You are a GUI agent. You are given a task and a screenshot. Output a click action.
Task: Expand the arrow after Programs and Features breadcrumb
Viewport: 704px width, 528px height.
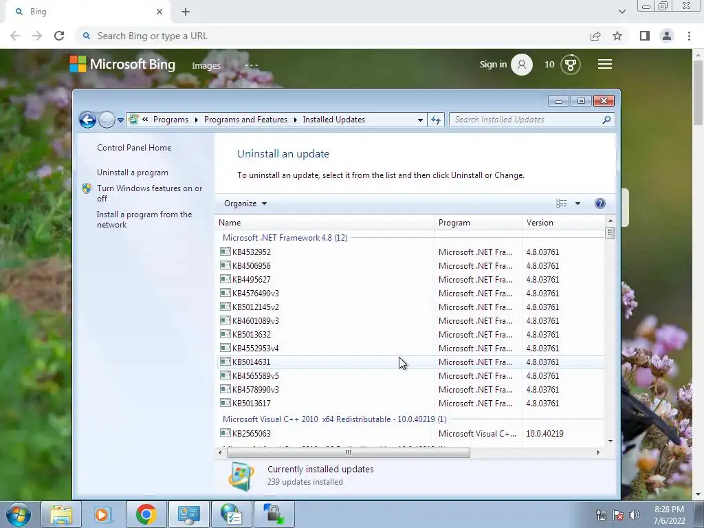(295, 120)
